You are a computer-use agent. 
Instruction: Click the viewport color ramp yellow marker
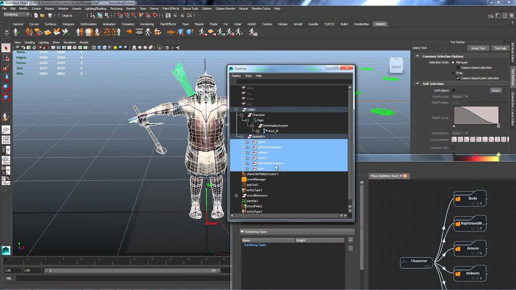(x=499, y=154)
